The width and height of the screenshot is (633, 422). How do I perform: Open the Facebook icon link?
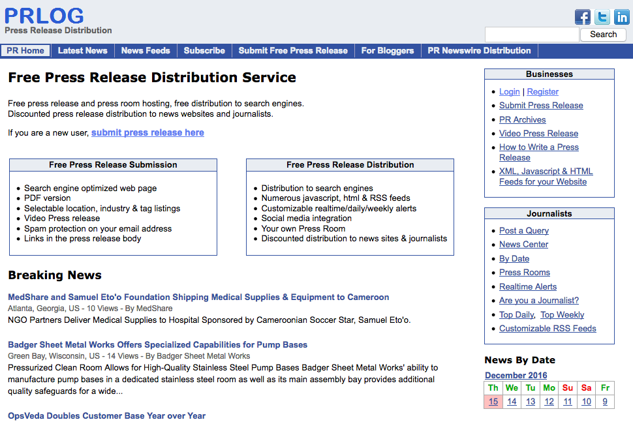coord(582,17)
